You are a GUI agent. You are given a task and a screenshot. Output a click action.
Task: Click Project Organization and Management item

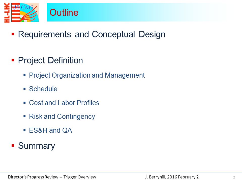coord(87,75)
